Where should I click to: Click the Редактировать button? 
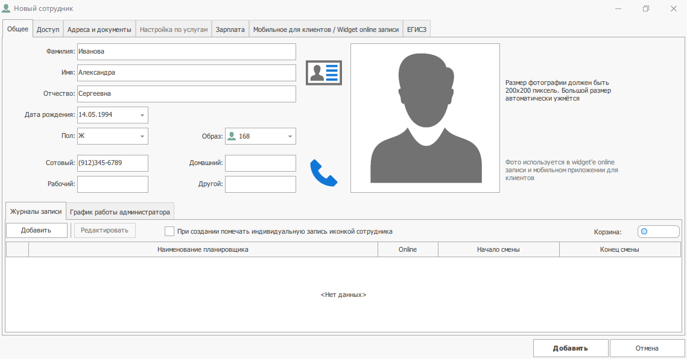click(105, 230)
